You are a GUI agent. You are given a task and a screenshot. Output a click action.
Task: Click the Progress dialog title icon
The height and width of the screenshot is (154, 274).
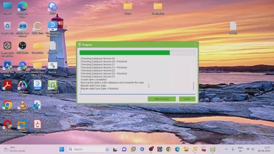tap(80, 44)
